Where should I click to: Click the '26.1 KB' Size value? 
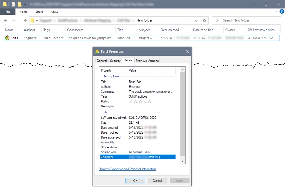click(x=134, y=123)
